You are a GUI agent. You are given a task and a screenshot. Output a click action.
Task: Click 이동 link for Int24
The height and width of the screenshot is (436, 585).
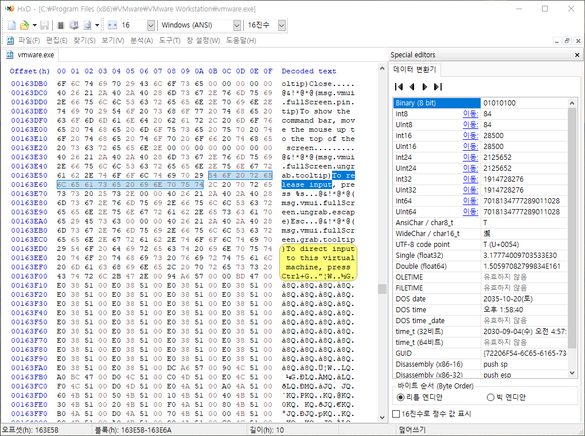470,157
